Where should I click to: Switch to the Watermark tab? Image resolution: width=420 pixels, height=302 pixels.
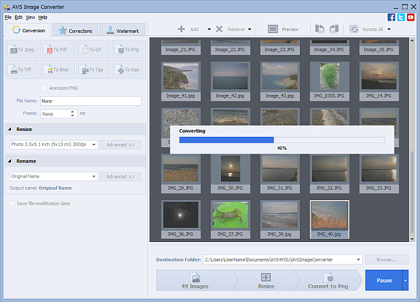coord(123,30)
